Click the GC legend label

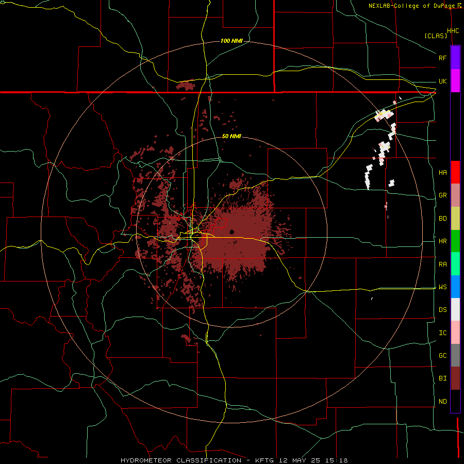[442, 356]
